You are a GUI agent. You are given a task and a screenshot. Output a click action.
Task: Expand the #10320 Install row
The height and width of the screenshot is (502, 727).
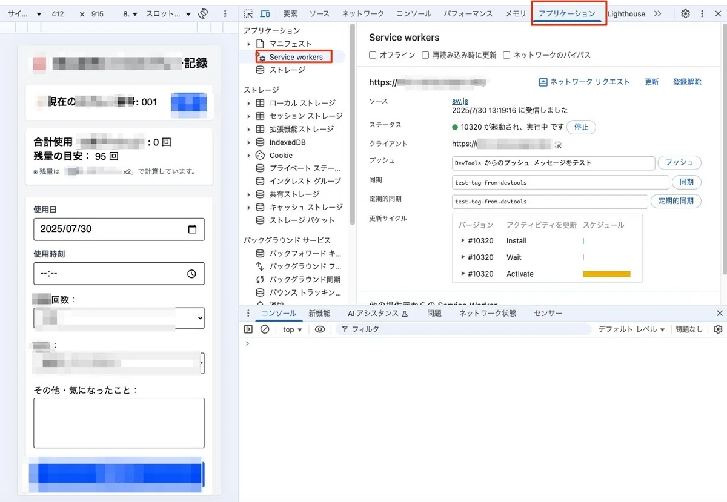pyautogui.click(x=463, y=241)
